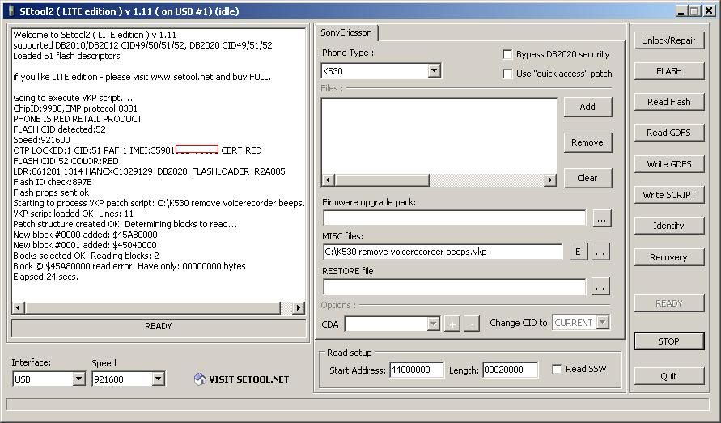Image resolution: width=721 pixels, height=423 pixels.
Task: Click the CDA minus button
Action: [471, 324]
